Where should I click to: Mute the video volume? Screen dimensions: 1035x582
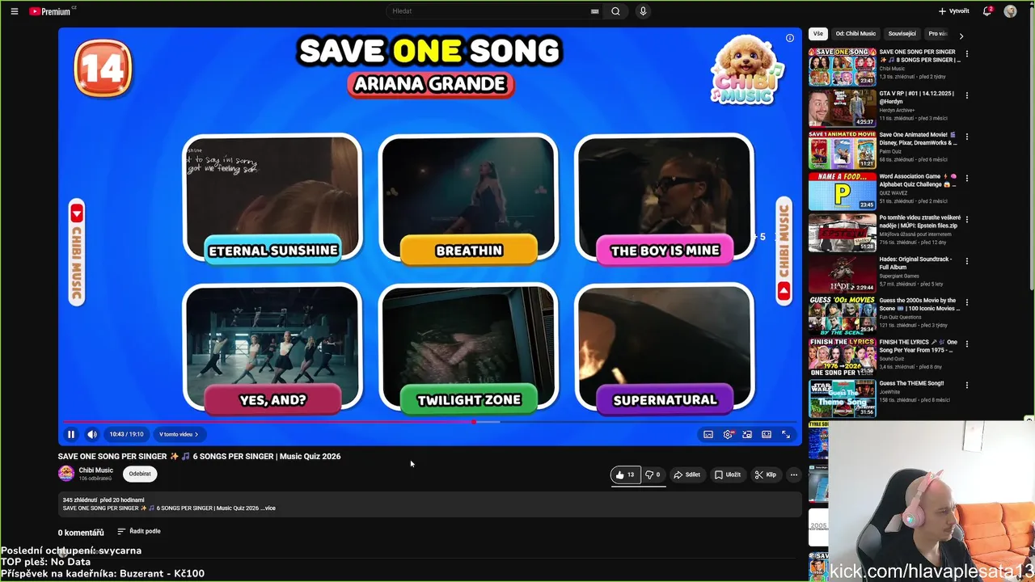92,434
